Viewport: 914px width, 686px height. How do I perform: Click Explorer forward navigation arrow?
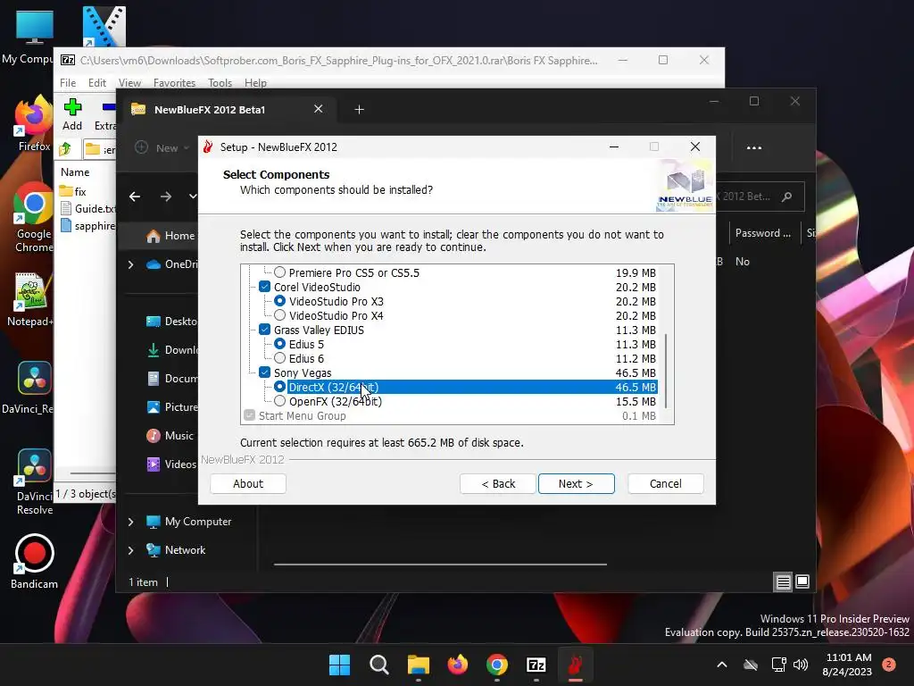pos(166,197)
